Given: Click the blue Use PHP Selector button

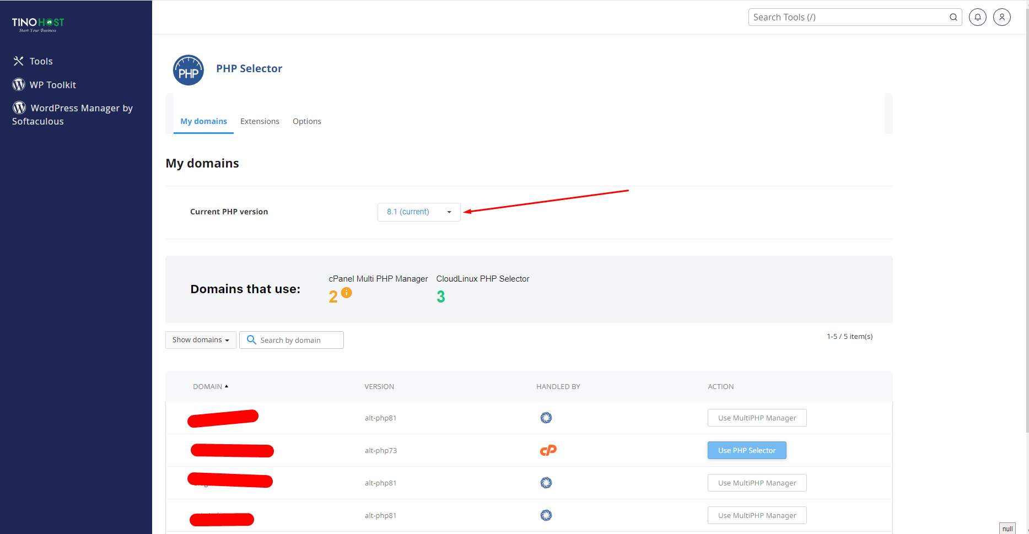Looking at the screenshot, I should pos(747,450).
